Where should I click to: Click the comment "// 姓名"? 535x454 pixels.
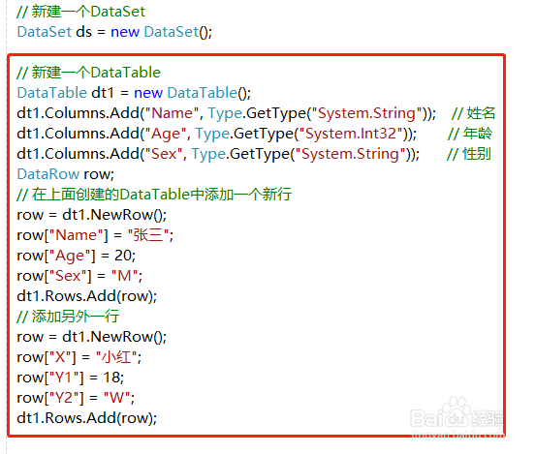pos(473,113)
